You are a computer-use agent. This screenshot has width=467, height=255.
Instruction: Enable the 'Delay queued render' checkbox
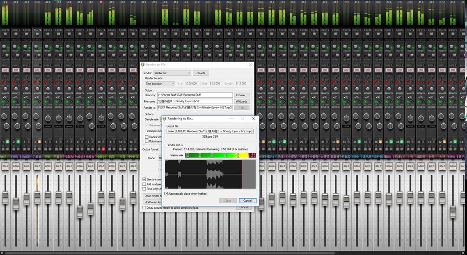click(144, 207)
